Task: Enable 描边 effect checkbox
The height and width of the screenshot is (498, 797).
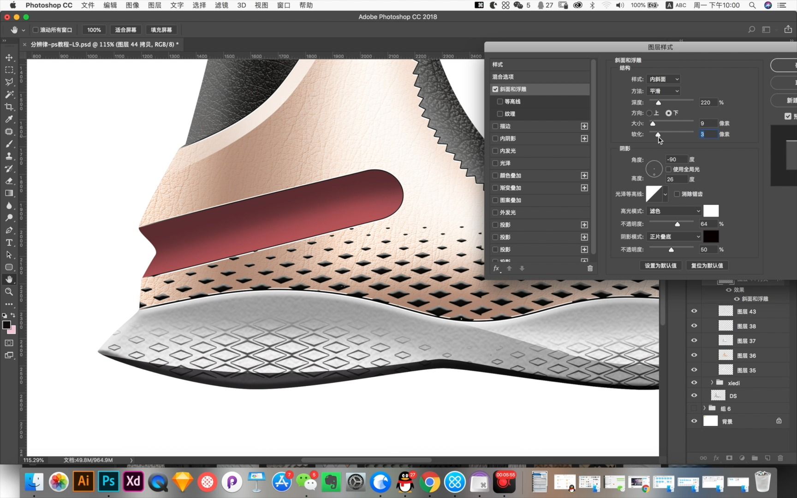Action: pyautogui.click(x=495, y=126)
